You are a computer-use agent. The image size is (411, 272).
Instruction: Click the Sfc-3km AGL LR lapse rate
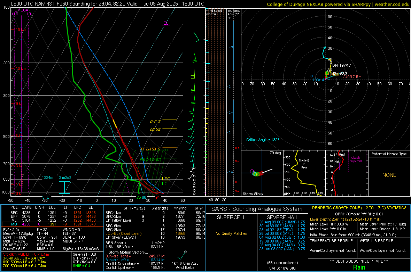click(x=26, y=254)
